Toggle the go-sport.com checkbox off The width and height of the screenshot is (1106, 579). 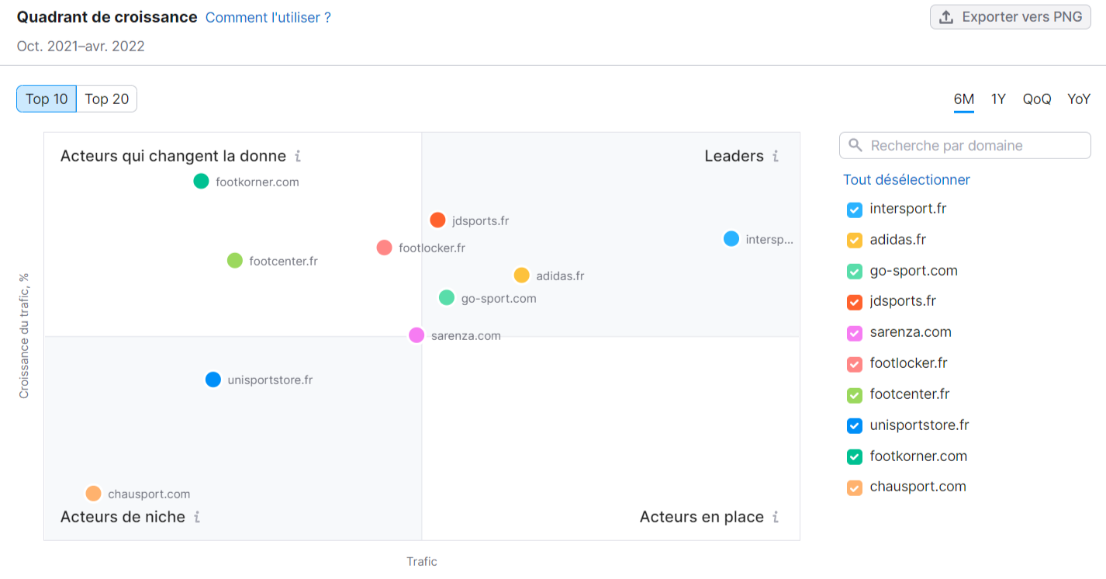click(853, 272)
